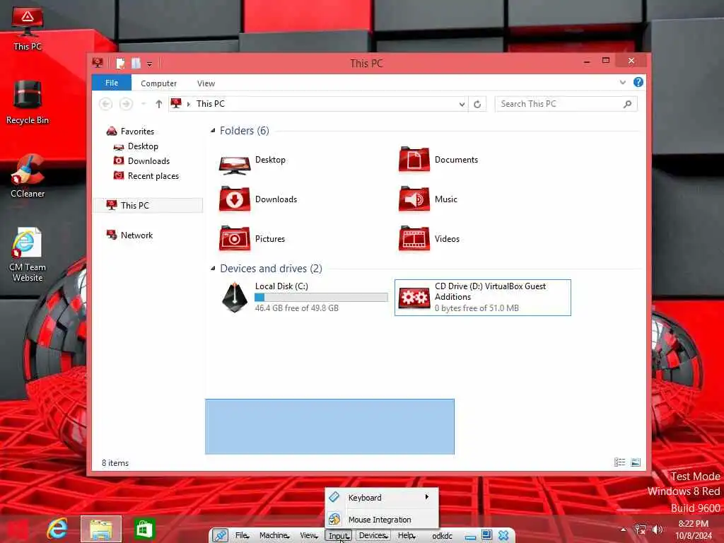
Task: Select the CM Team Website shortcut
Action: (28, 255)
